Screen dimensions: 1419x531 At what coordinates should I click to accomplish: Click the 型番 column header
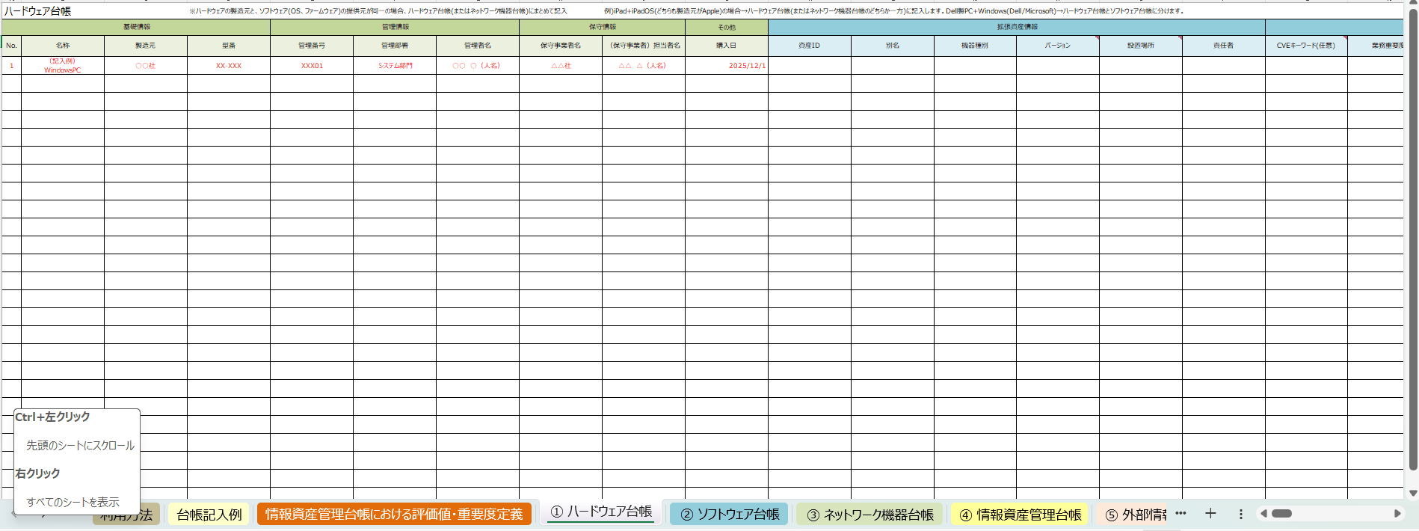tap(229, 46)
